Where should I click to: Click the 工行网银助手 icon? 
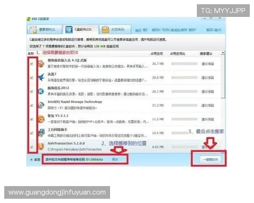click(41, 133)
